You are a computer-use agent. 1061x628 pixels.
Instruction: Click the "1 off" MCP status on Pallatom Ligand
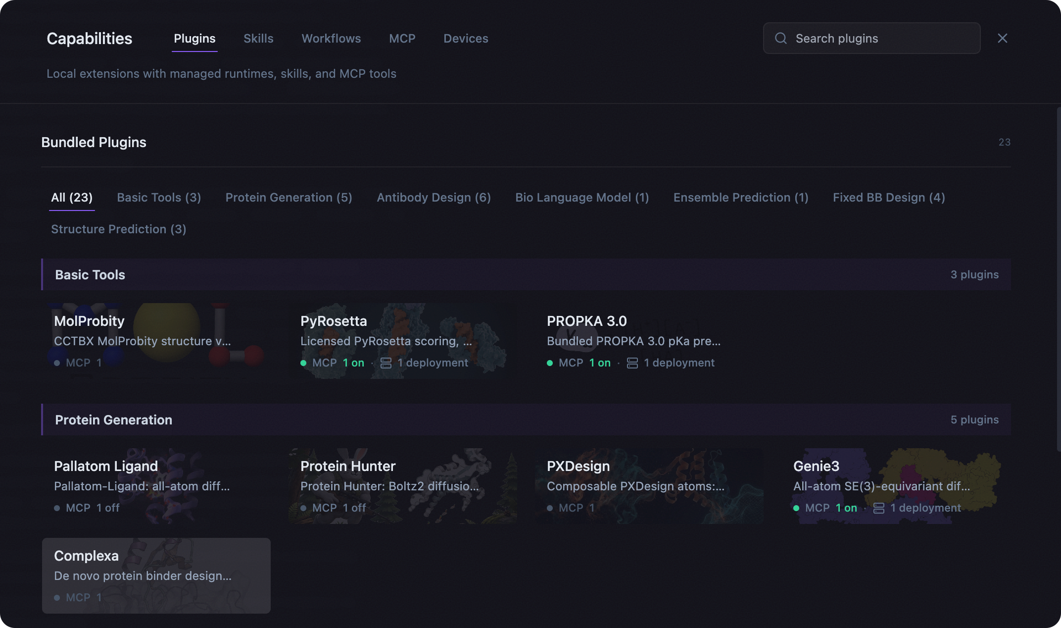click(108, 508)
